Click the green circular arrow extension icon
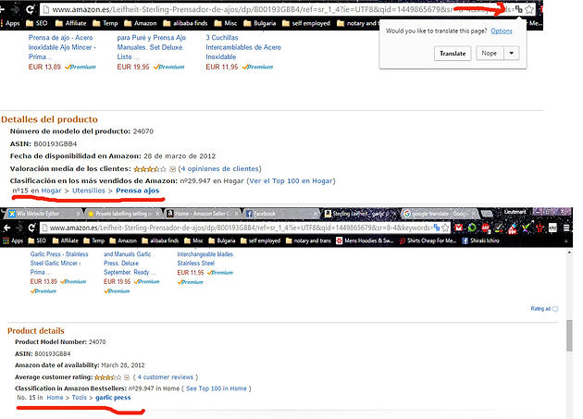Screen dimensions: 583x419 point(472,228)
